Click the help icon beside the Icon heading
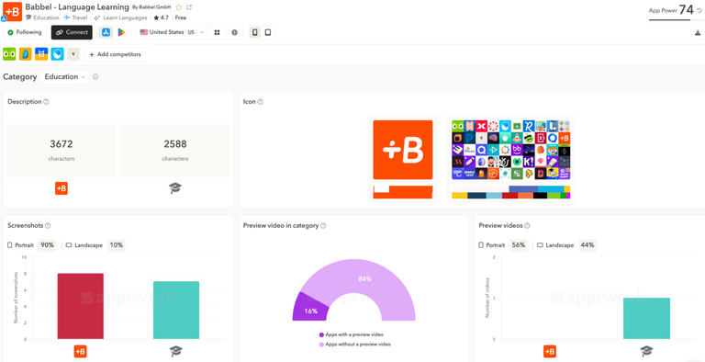Screen dimensions: 705x362 point(261,102)
